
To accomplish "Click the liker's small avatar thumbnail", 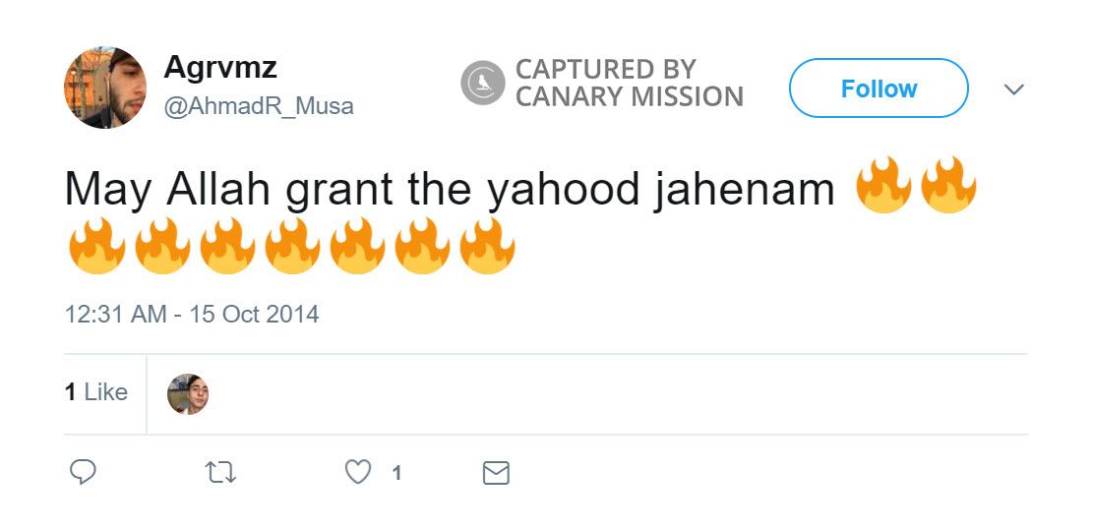I will point(188,393).
